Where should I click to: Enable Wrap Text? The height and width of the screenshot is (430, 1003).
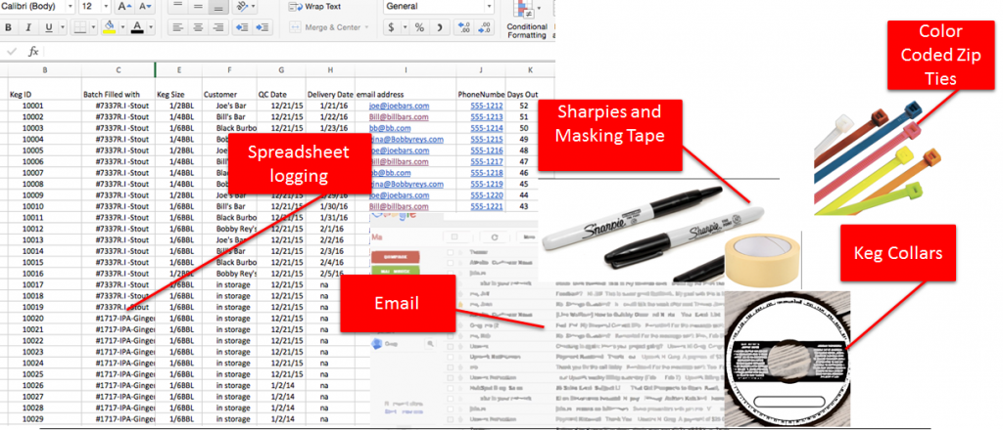[x=314, y=7]
